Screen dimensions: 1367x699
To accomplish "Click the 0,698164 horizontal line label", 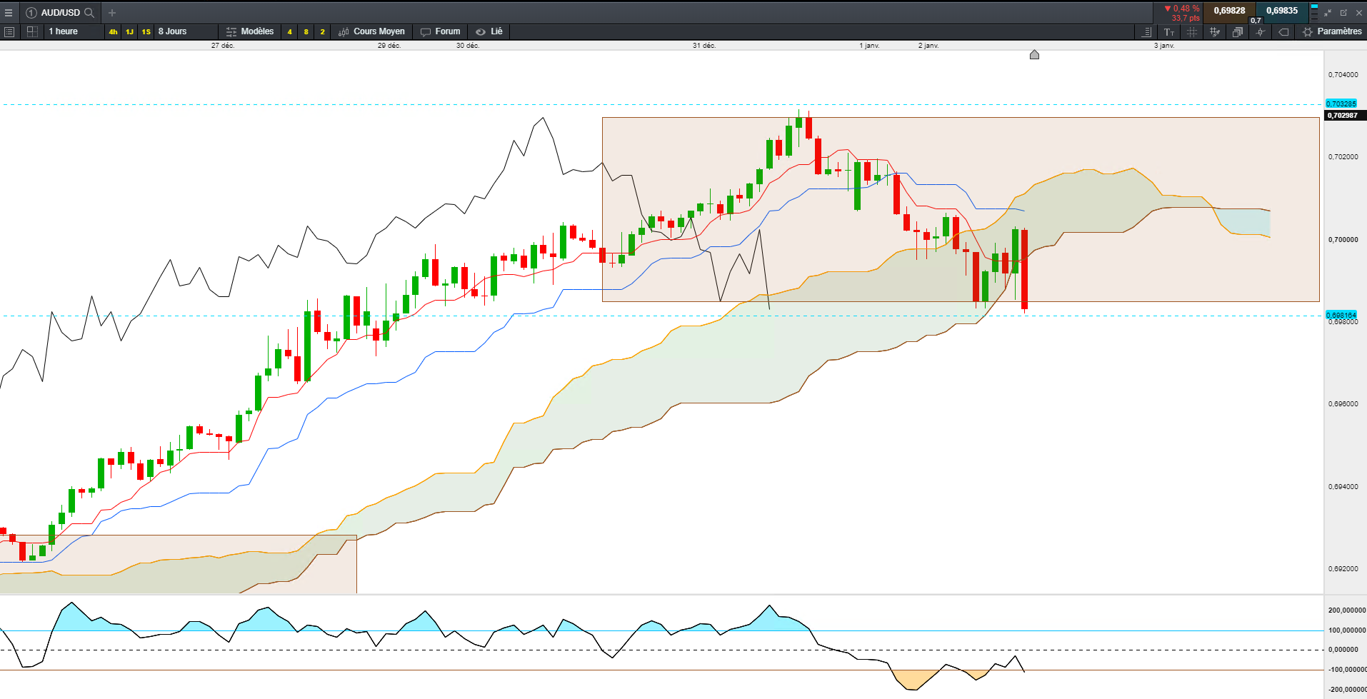I will click(x=1341, y=315).
